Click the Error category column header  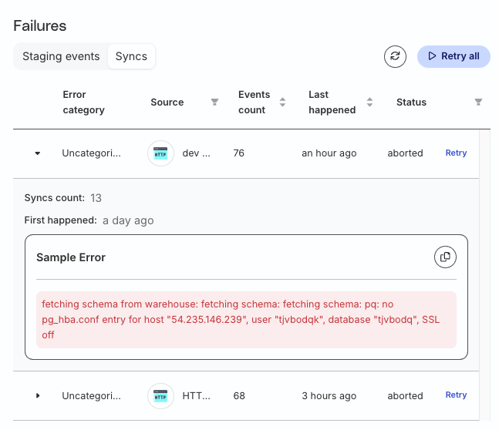click(84, 102)
